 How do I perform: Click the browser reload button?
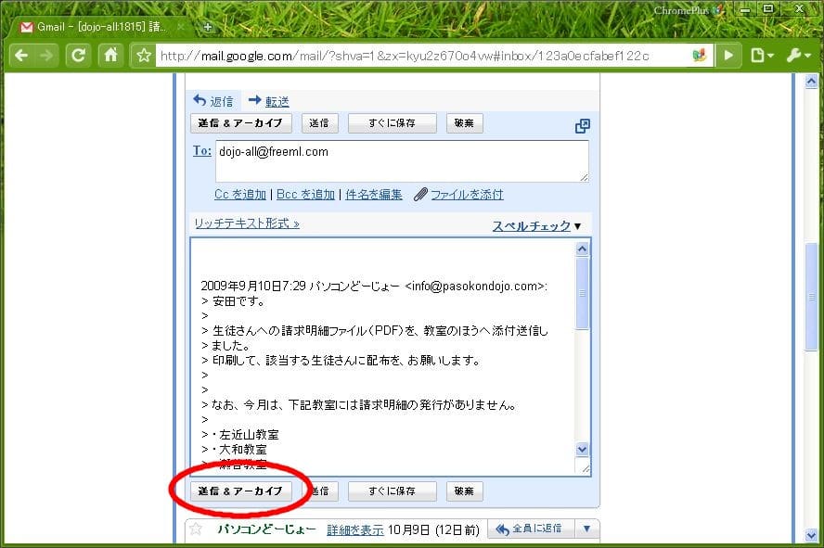pos(79,56)
